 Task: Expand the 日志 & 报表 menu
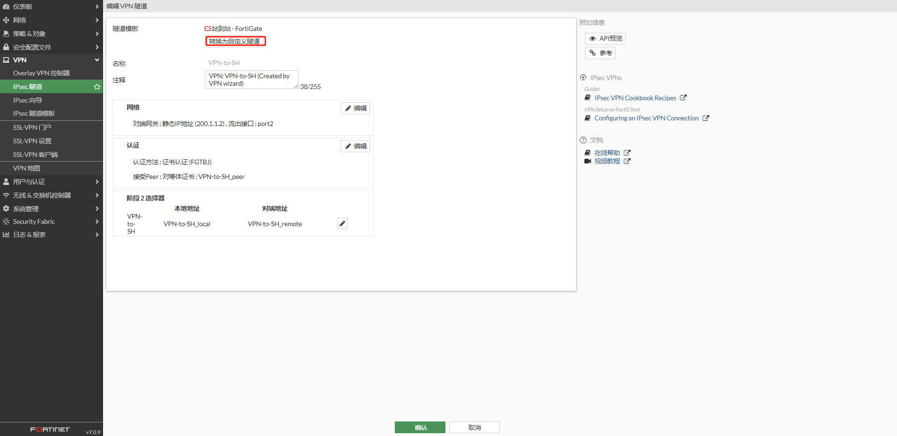click(51, 235)
